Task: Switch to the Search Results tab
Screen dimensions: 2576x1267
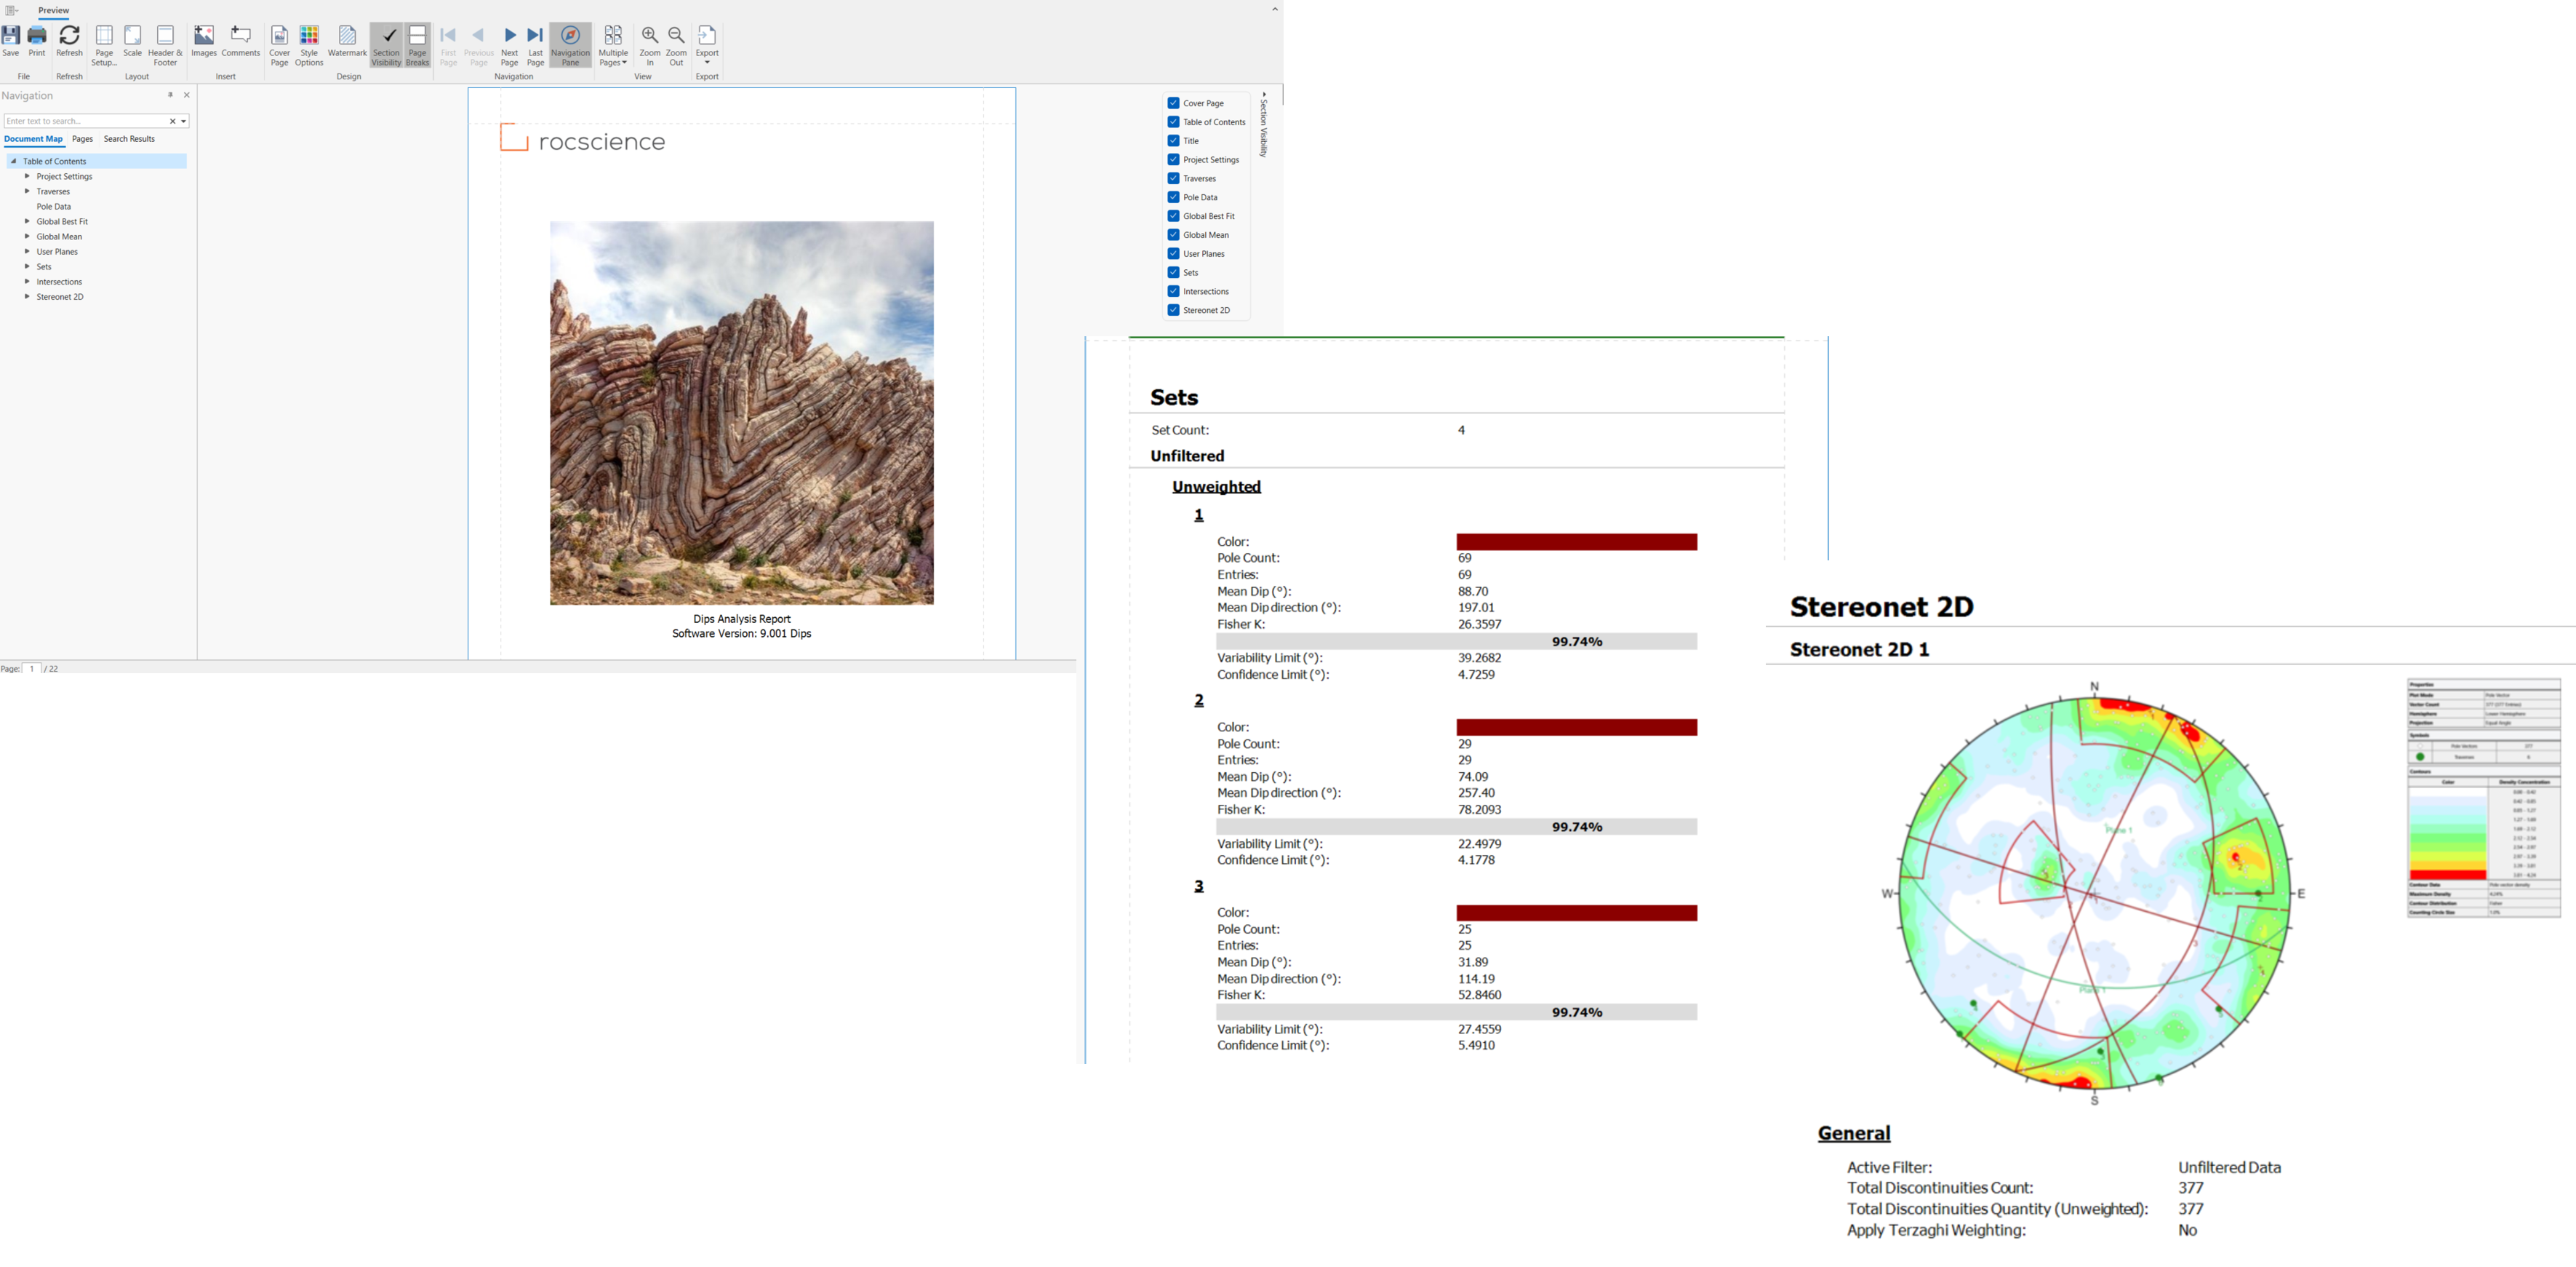Action: pos(128,139)
